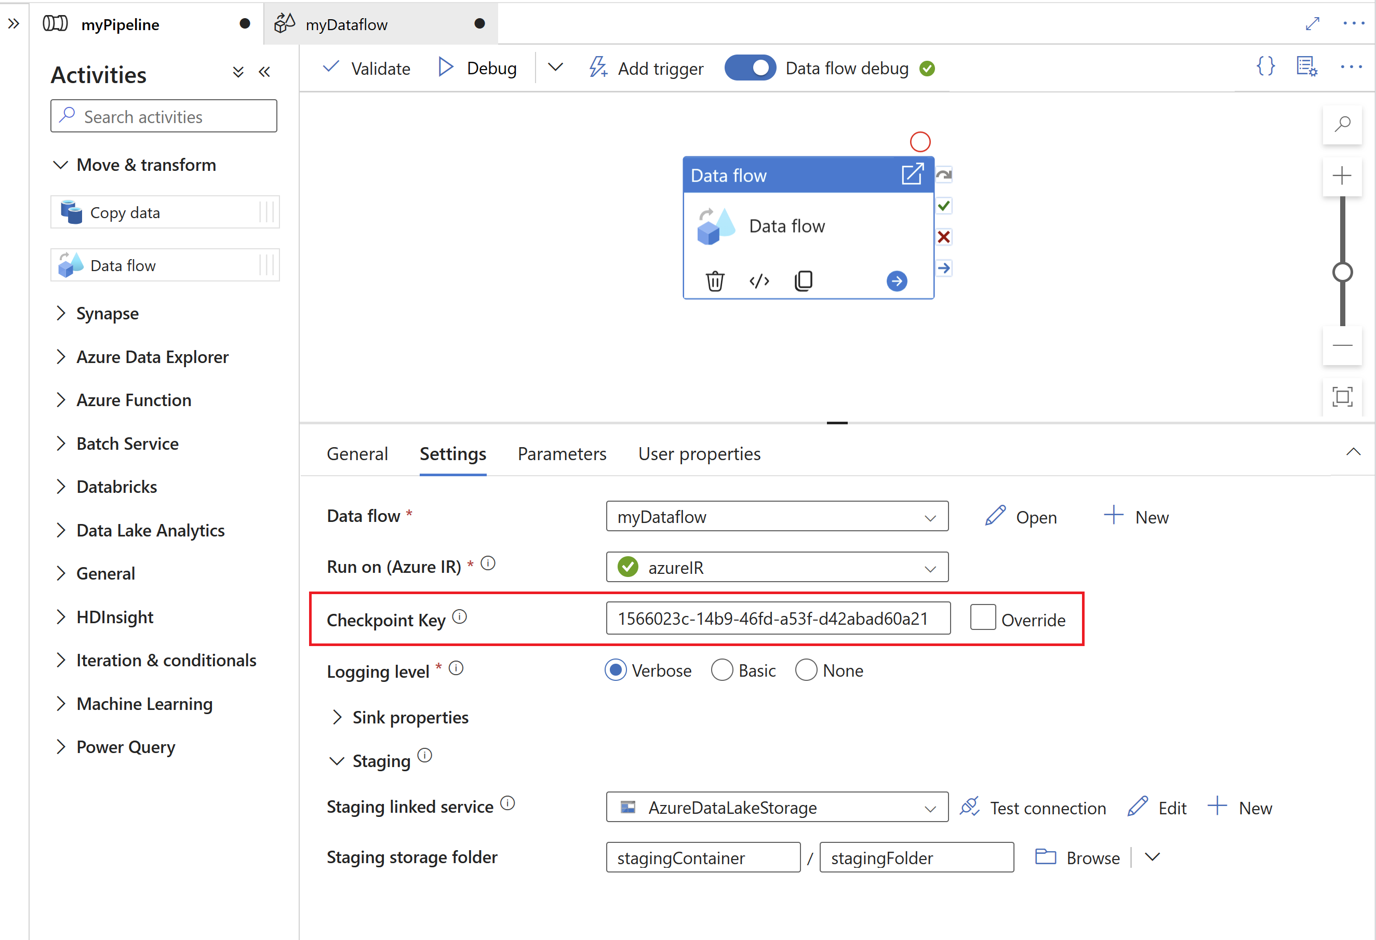Click the Checkpoint Key input field
Screen dimensions: 1376x940
coord(777,619)
